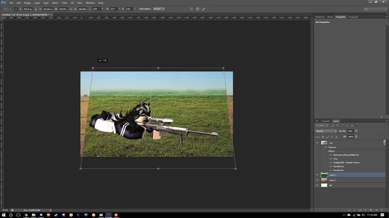Open the Fill slider dropdown arrow

click(x=356, y=137)
